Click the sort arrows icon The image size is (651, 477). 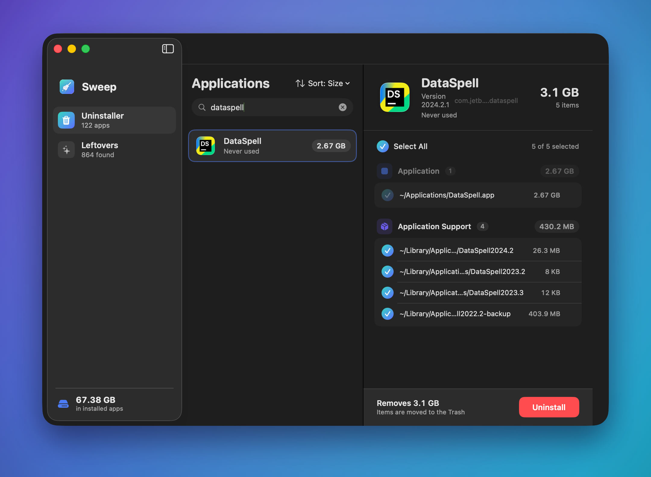coord(300,83)
